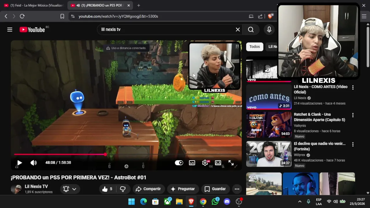Open the Brave browser main menu
Image resolution: width=370 pixels, height=208 pixels.
[364, 16]
